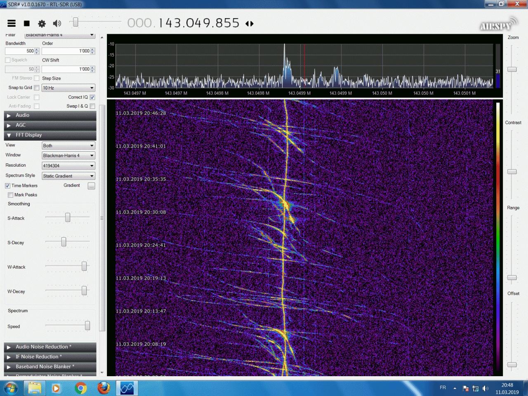This screenshot has height=396, width=528.
Task: Expand the Audio Noise Reduction panel
Action: [50, 347]
